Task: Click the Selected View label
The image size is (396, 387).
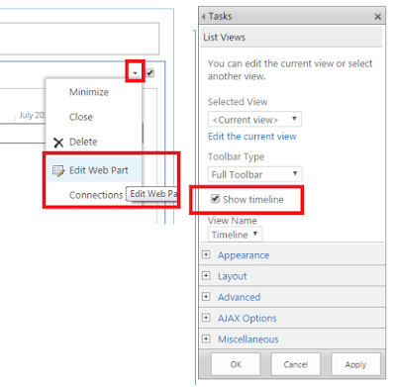Action: [x=238, y=102]
